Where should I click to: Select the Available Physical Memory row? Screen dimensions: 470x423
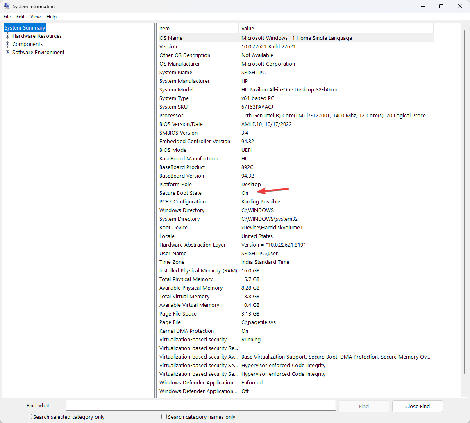[x=296, y=288]
